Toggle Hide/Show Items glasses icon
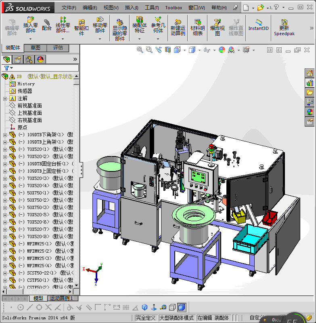The width and height of the screenshot is (316, 323). (x=207, y=50)
